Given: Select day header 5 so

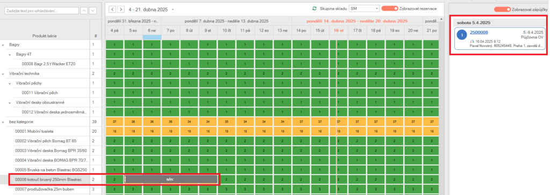Looking at the screenshot, I should (133, 31).
